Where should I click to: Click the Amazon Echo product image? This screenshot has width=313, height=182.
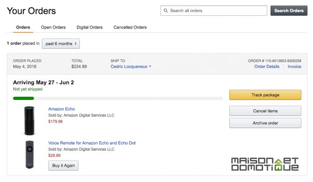pos(29,121)
